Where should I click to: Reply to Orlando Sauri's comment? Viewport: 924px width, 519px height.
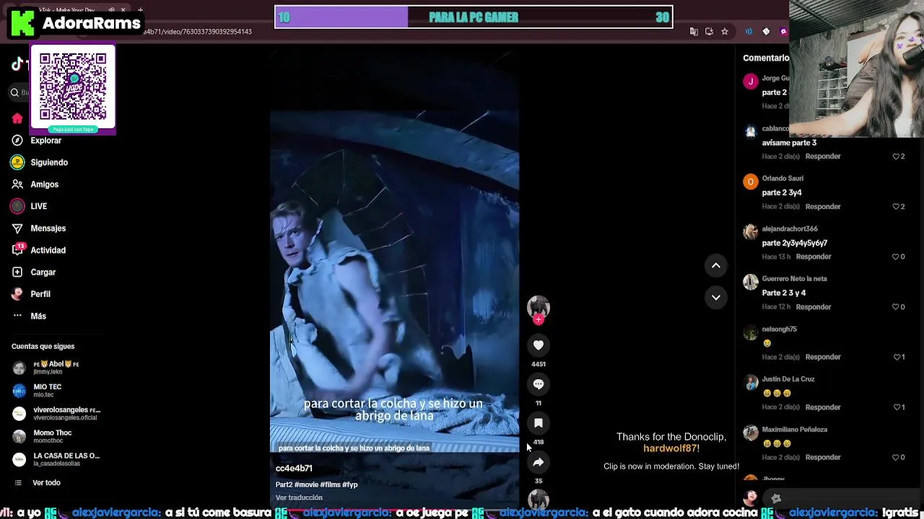[x=823, y=207]
